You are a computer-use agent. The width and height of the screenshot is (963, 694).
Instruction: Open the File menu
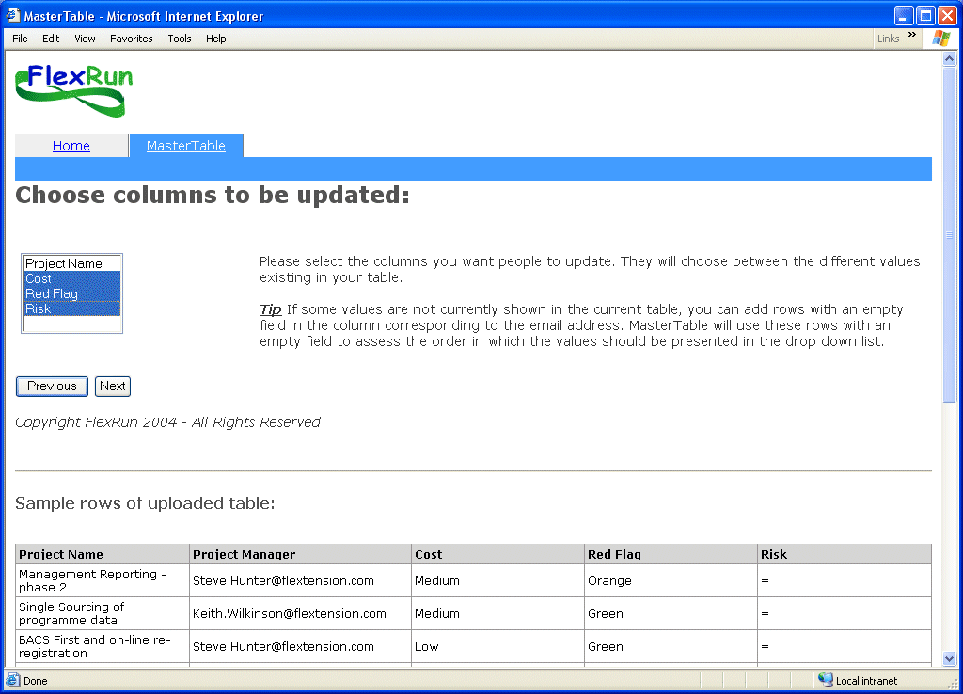pyautogui.click(x=20, y=39)
